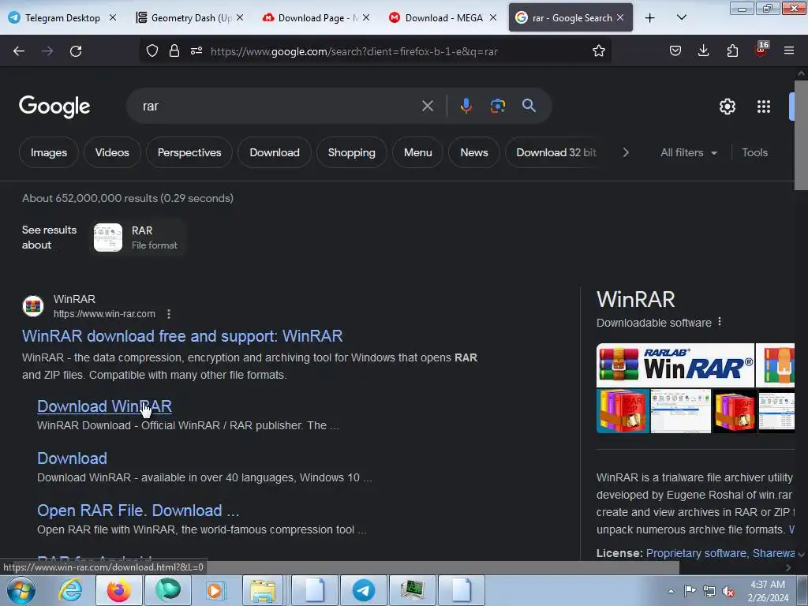Screen dimensions: 808x606
Task: Submit search with the magnifier icon
Action: pos(529,106)
